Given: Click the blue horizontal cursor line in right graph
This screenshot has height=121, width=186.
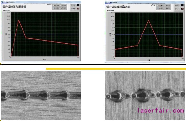Looking at the screenshot, I should click(x=149, y=35).
